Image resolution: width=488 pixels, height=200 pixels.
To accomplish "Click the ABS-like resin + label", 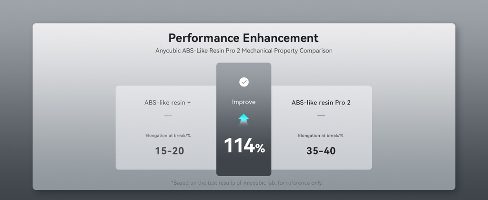I will point(167,103).
